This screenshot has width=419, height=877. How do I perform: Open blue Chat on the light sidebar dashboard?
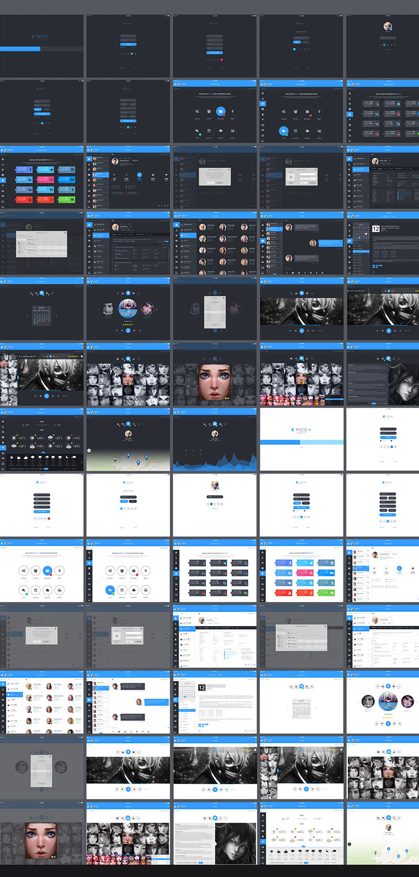(110, 590)
